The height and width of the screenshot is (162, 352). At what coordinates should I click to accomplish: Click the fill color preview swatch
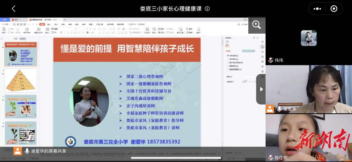click(248, 51)
